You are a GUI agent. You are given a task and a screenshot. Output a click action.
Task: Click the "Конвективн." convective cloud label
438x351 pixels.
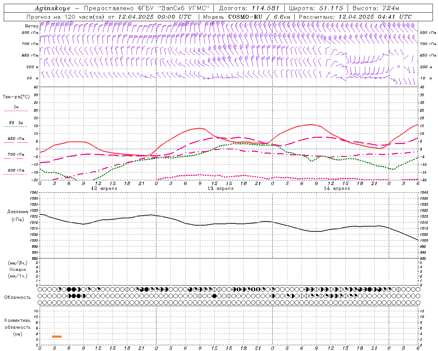17,320
